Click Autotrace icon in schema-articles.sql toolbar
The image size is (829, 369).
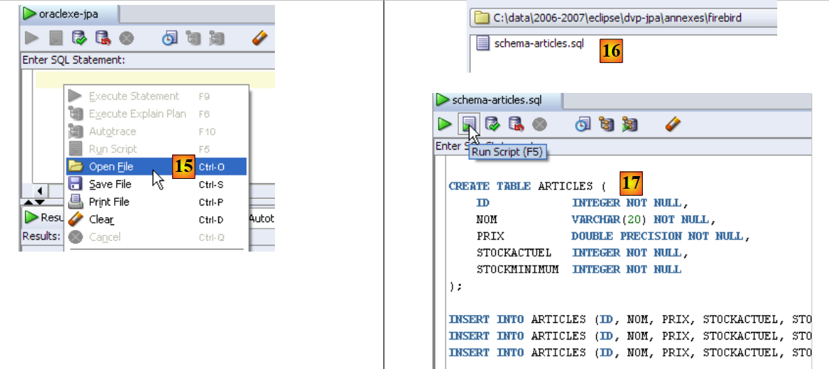[630, 124]
